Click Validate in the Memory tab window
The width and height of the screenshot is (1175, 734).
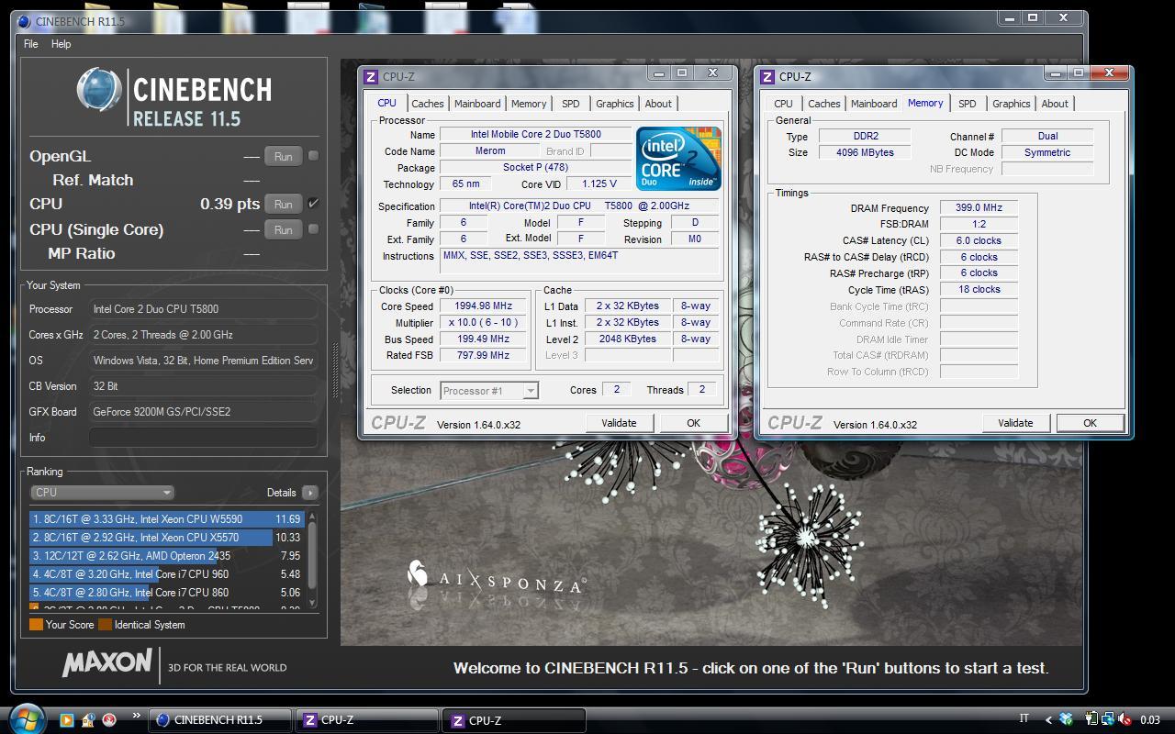click(1014, 423)
